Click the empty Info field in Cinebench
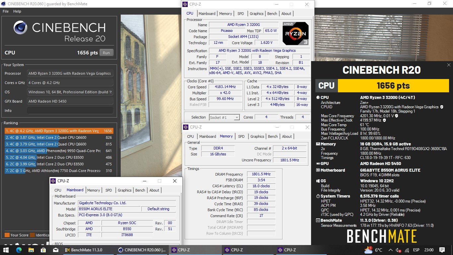The image size is (453, 255). (x=70, y=111)
